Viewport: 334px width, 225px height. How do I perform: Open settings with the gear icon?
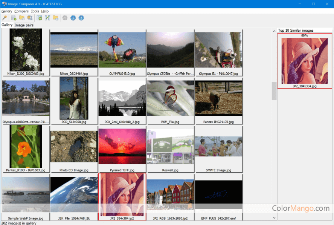[x=65, y=18]
